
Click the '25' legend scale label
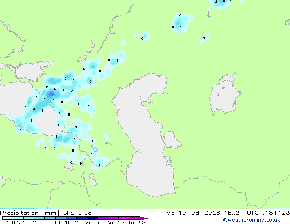coord(89,222)
